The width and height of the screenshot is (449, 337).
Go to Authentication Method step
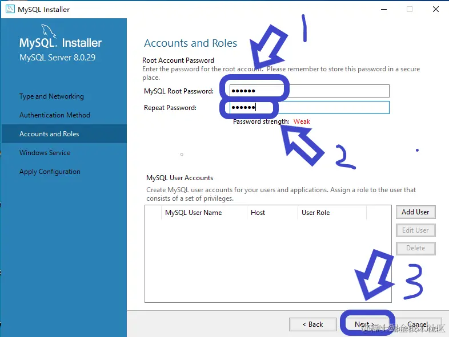click(x=55, y=115)
